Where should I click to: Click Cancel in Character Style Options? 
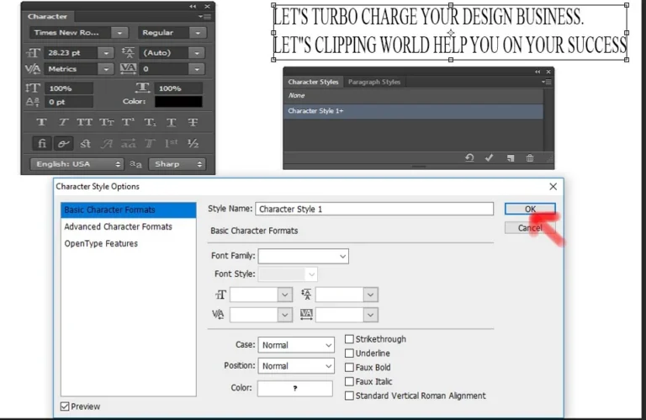530,228
